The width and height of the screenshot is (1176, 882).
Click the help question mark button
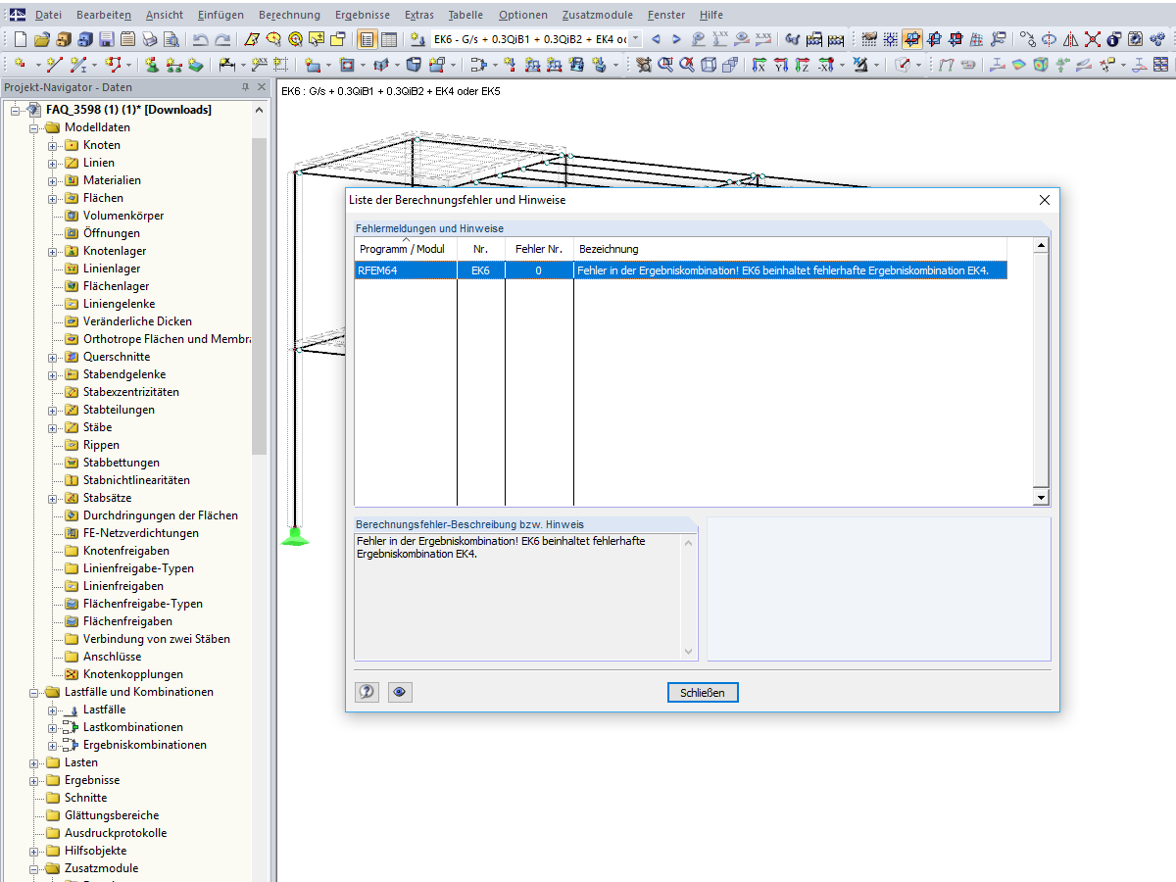click(367, 692)
